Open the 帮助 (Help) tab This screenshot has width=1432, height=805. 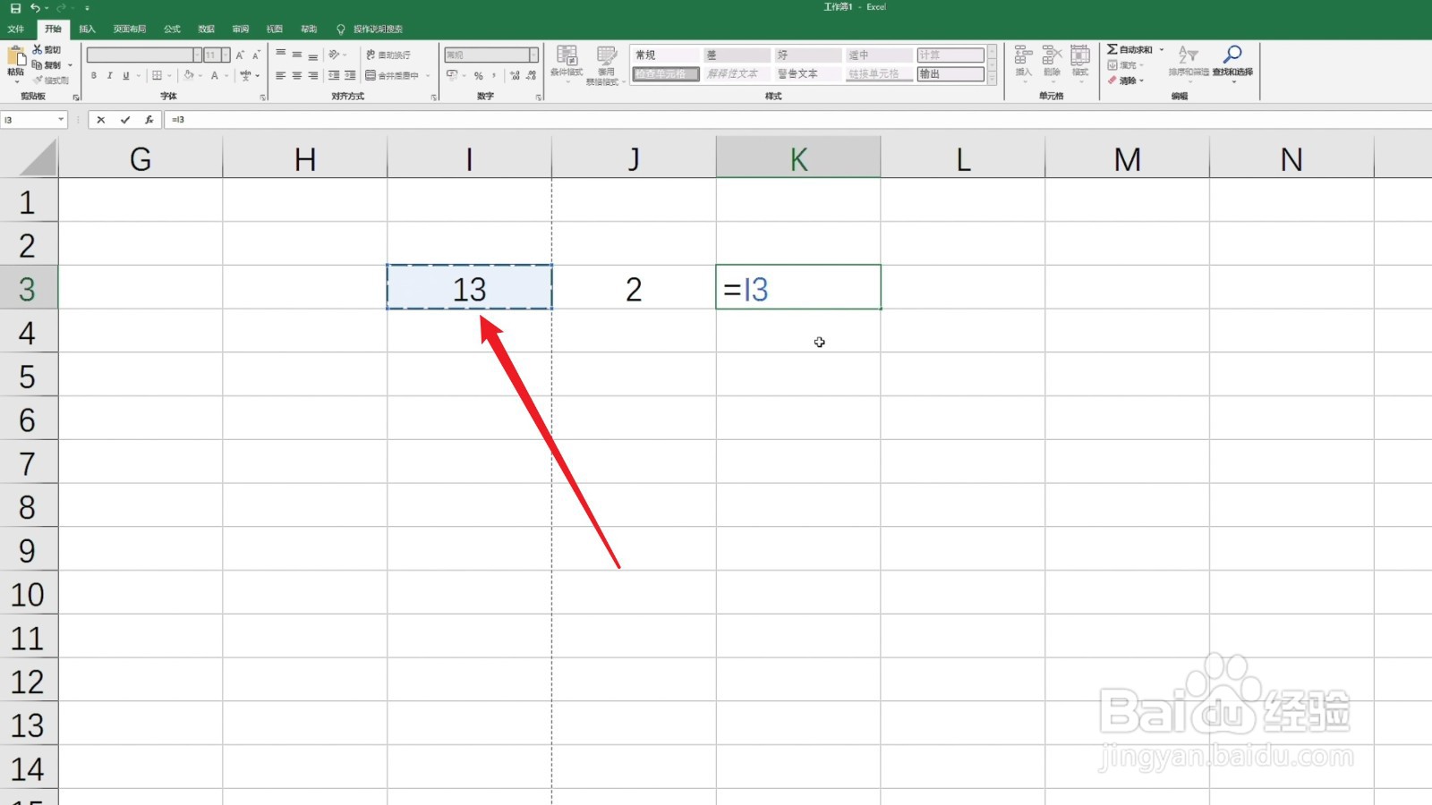click(309, 29)
